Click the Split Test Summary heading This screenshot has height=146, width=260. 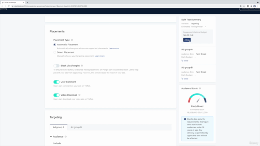coord(191,19)
